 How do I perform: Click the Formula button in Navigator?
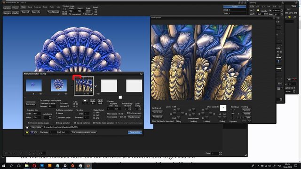(x=246, y=114)
